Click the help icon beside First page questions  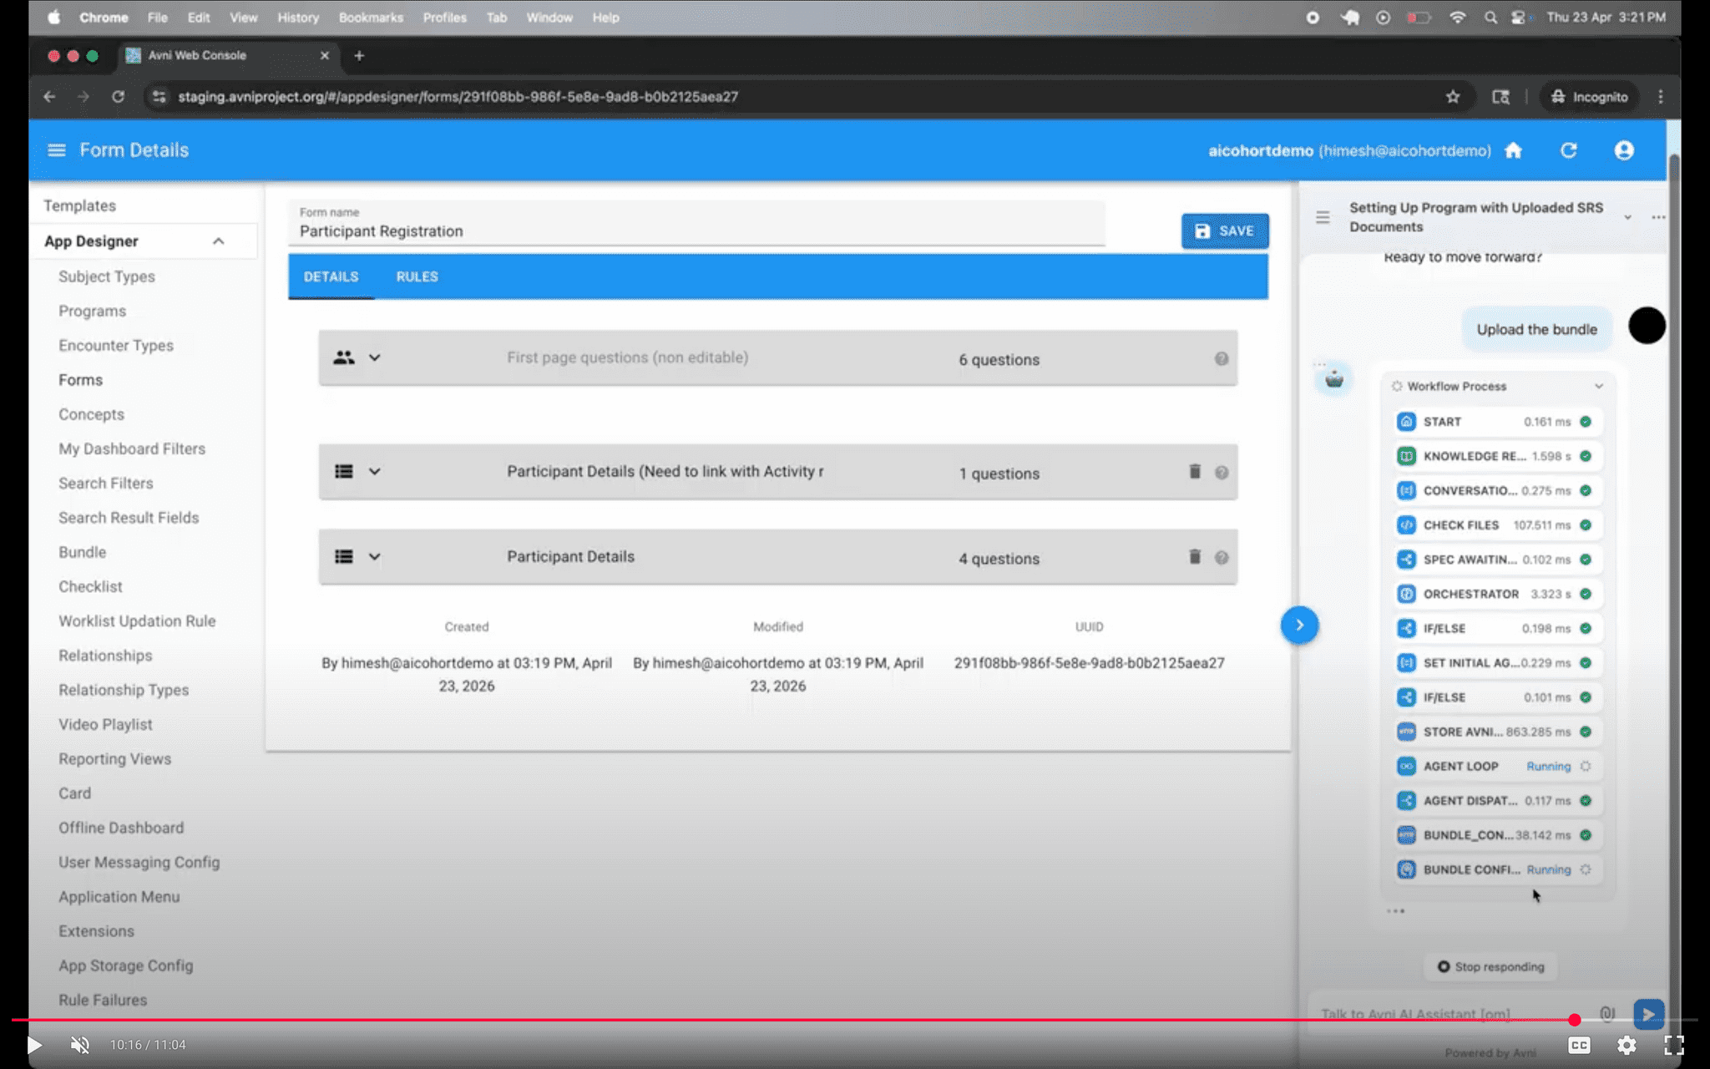tap(1222, 359)
